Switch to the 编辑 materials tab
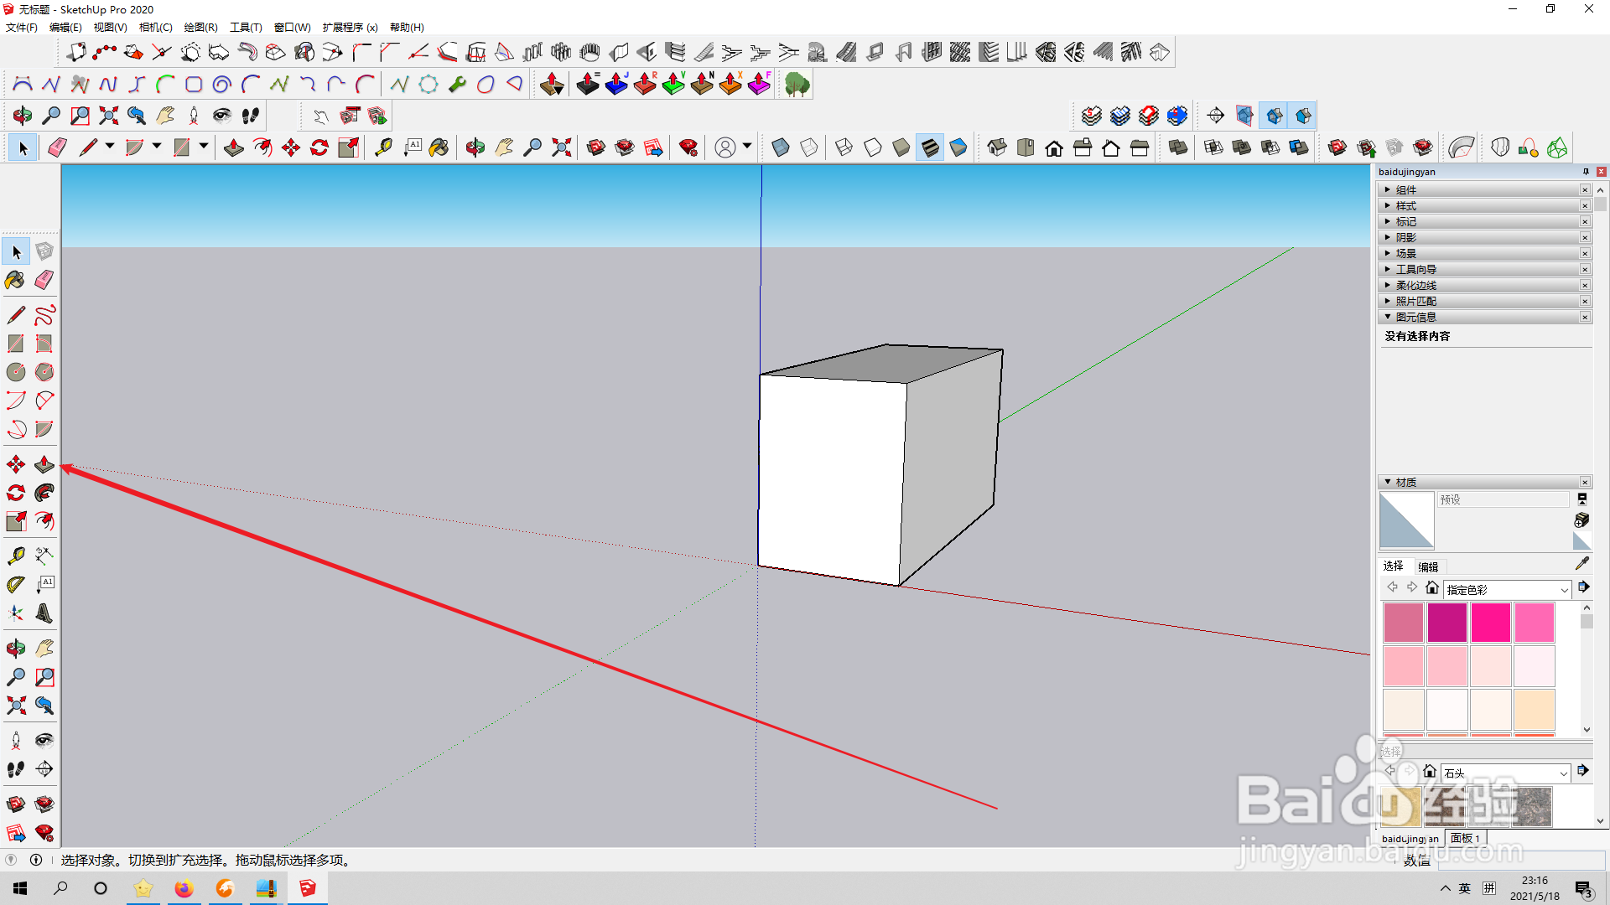1610x905 pixels. [x=1428, y=567]
